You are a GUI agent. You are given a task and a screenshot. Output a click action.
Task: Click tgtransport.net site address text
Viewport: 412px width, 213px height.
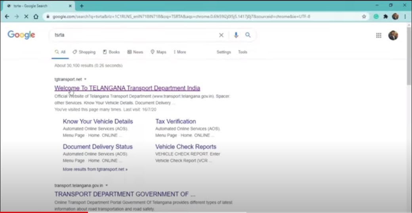(68, 79)
